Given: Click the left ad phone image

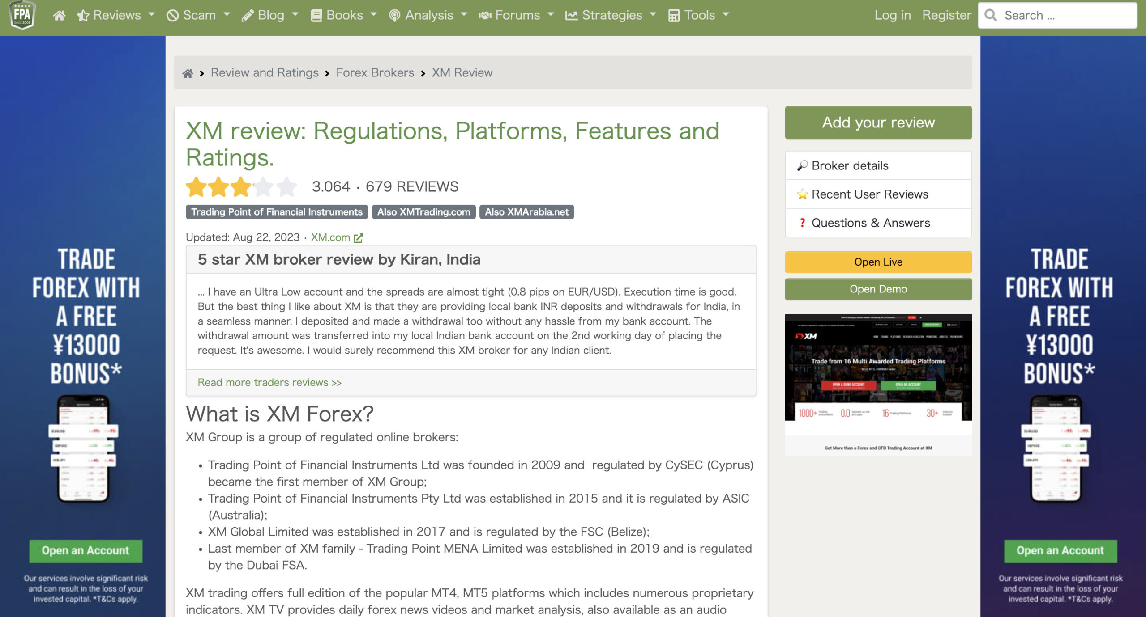Looking at the screenshot, I should (x=83, y=449).
